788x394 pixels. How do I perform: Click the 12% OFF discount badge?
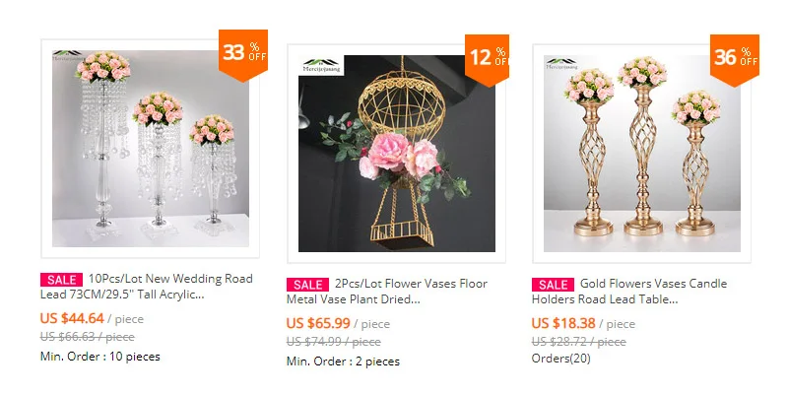tap(487, 59)
